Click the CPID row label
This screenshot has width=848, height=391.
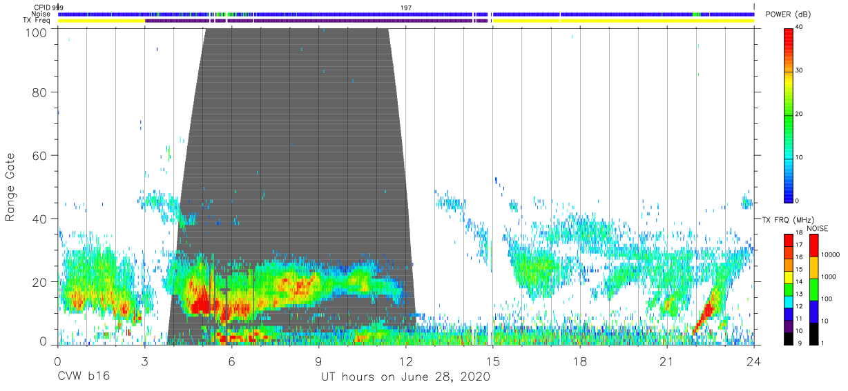(x=42, y=8)
